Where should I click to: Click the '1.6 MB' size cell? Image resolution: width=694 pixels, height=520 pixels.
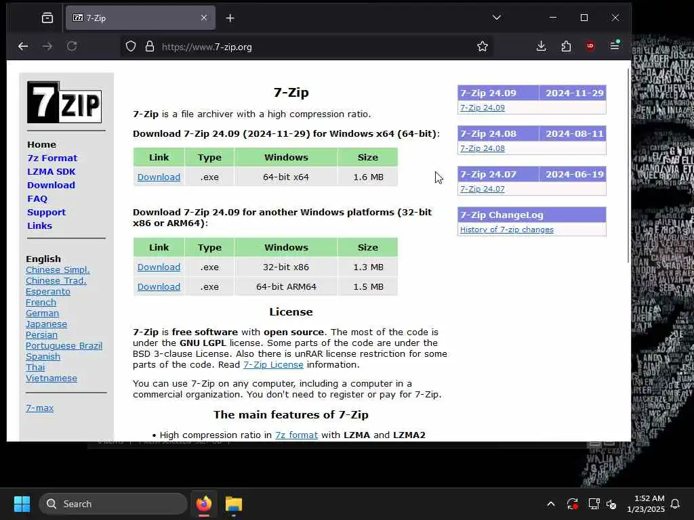point(368,177)
